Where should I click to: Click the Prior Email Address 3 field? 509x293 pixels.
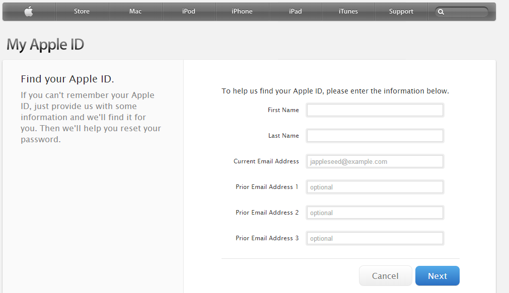(375, 238)
